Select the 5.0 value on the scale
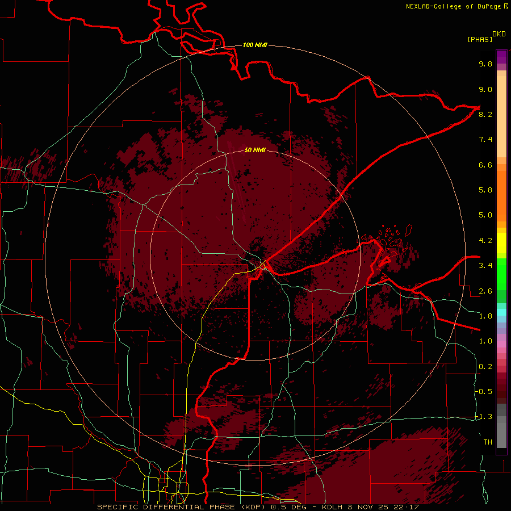 (485, 215)
